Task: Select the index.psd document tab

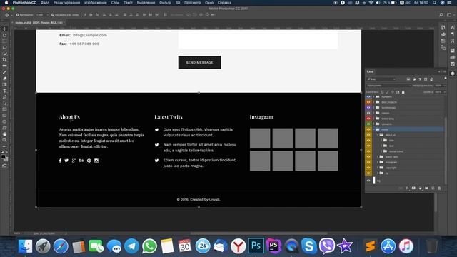Action: point(39,22)
